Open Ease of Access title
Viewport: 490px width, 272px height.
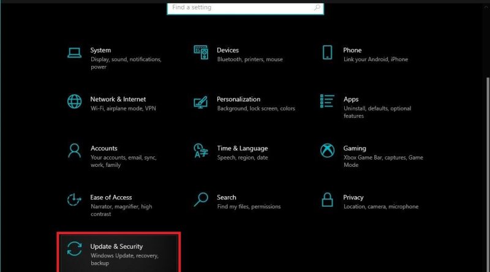pyautogui.click(x=111, y=197)
